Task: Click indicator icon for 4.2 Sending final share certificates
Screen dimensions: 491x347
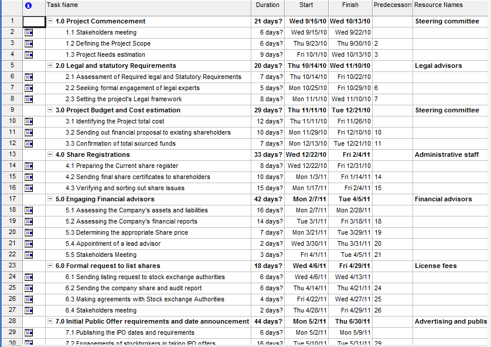Action: 29,177
